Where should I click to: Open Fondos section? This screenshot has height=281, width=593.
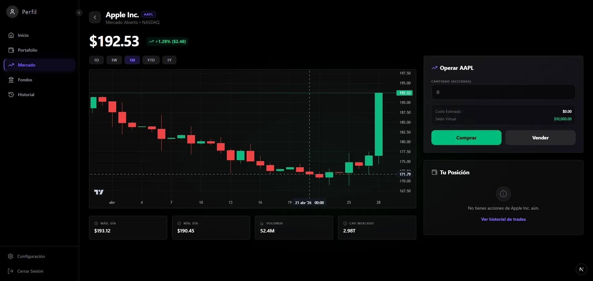40,80
